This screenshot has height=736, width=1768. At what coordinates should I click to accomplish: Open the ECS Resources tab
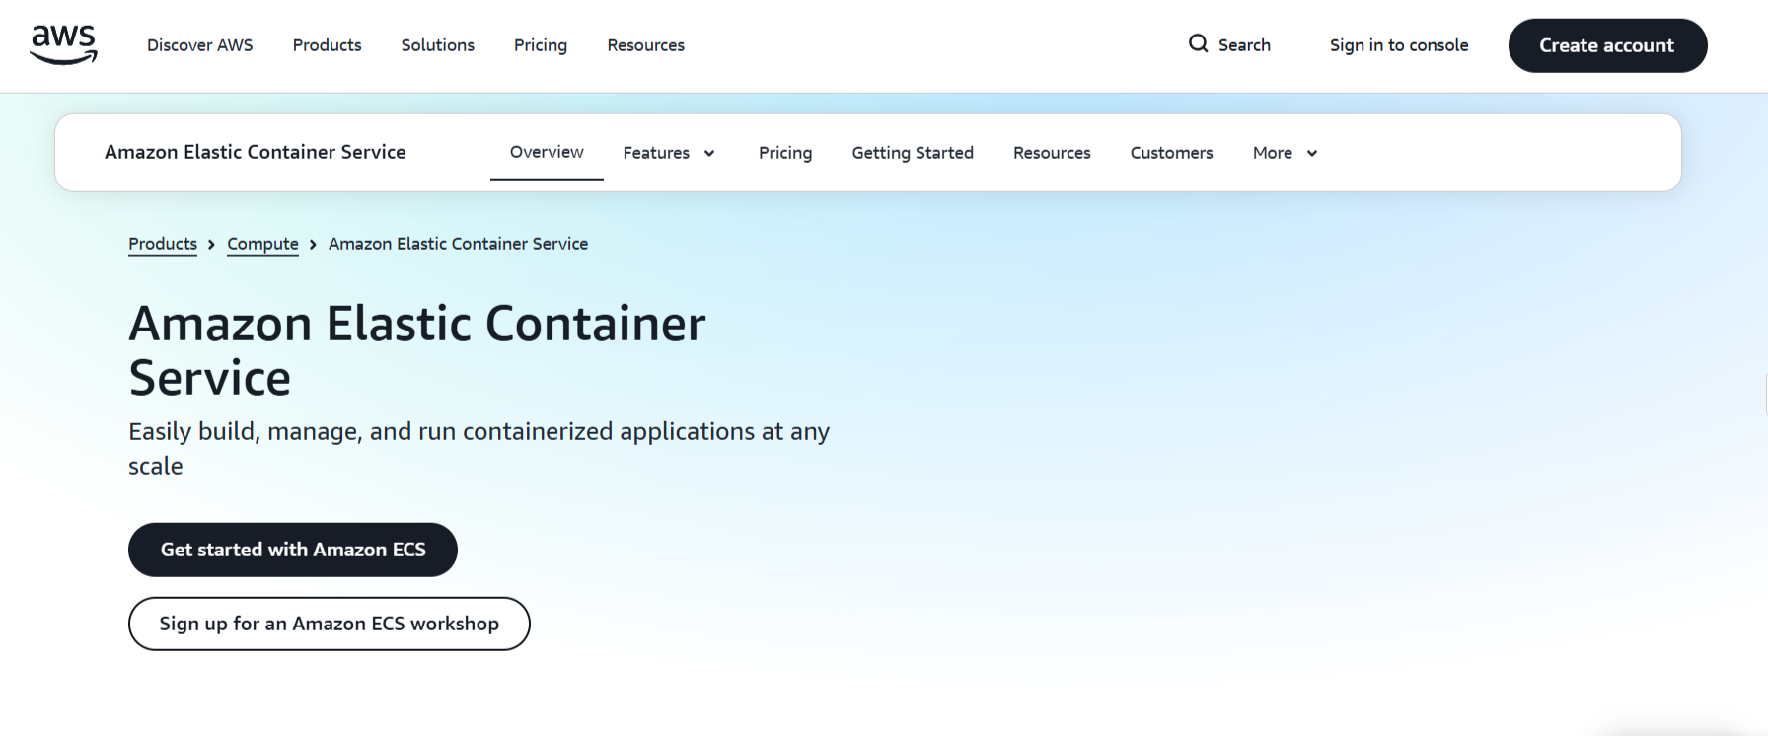tap(1052, 153)
